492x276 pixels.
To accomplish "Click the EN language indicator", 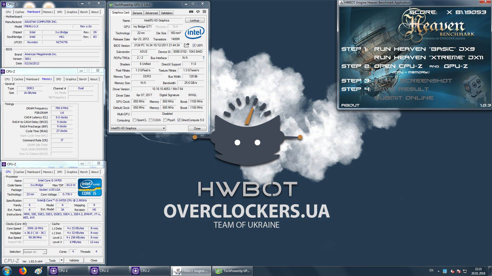I will click(x=431, y=270).
